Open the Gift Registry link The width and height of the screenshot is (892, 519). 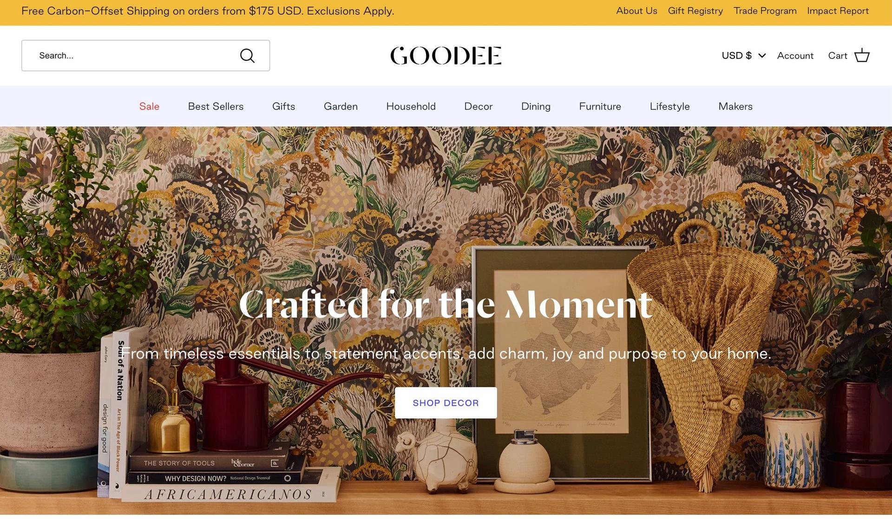pos(695,11)
